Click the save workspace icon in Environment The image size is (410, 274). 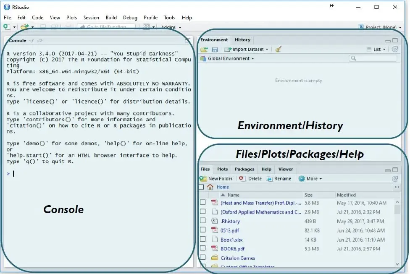pyautogui.click(x=215, y=50)
